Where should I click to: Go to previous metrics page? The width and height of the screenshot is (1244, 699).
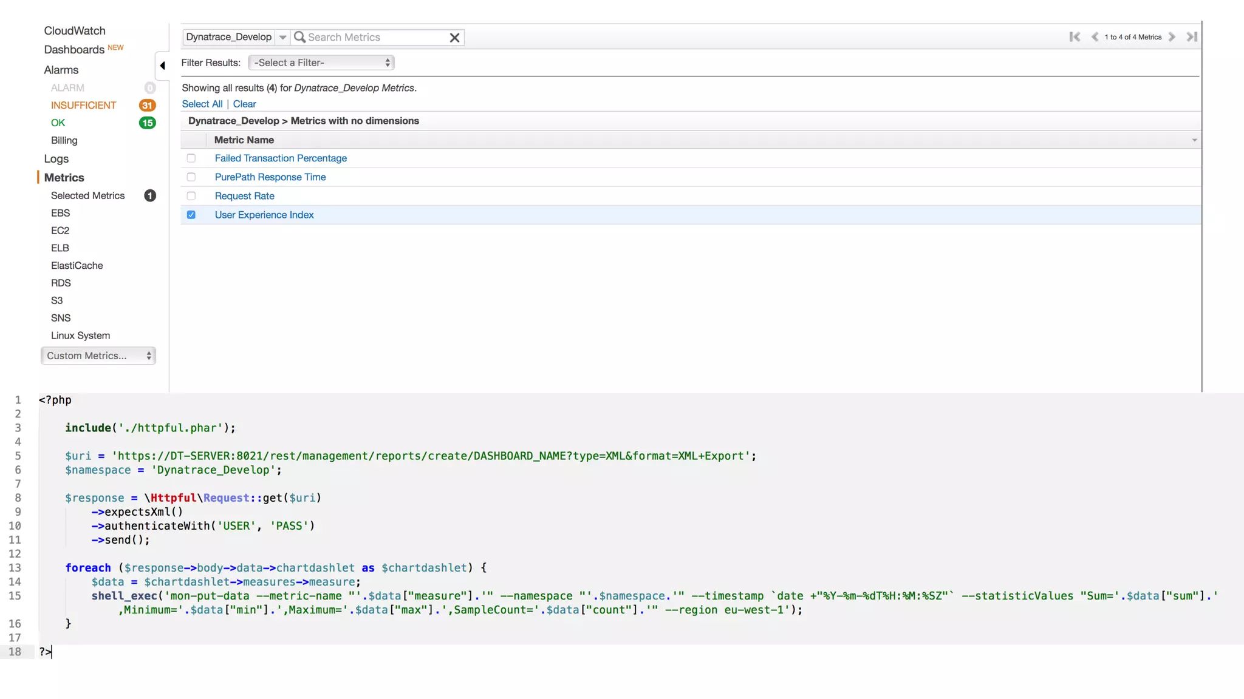coord(1095,37)
